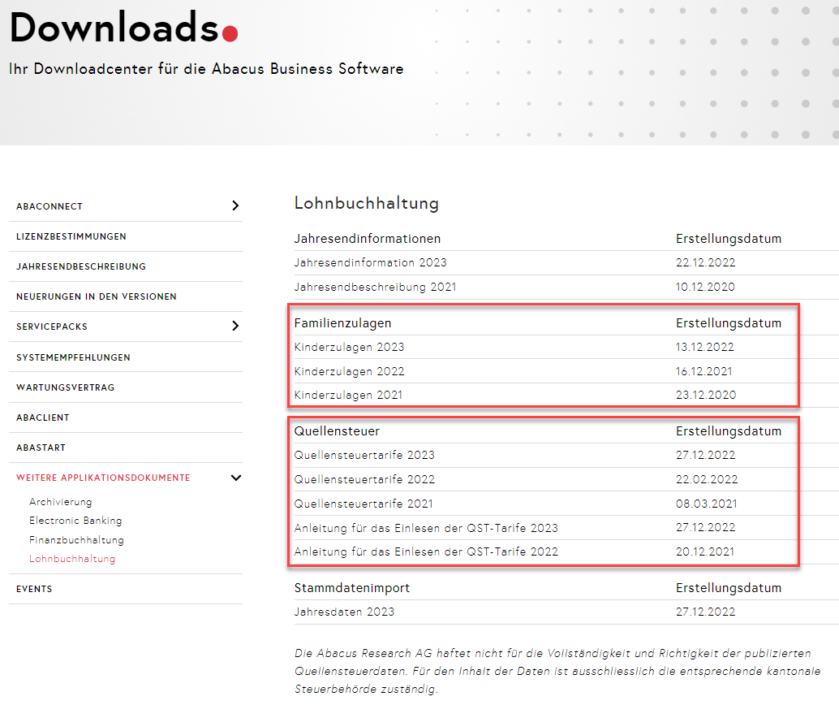This screenshot has width=839, height=705.
Task: Click the date 23.12.2020
Action: point(706,396)
